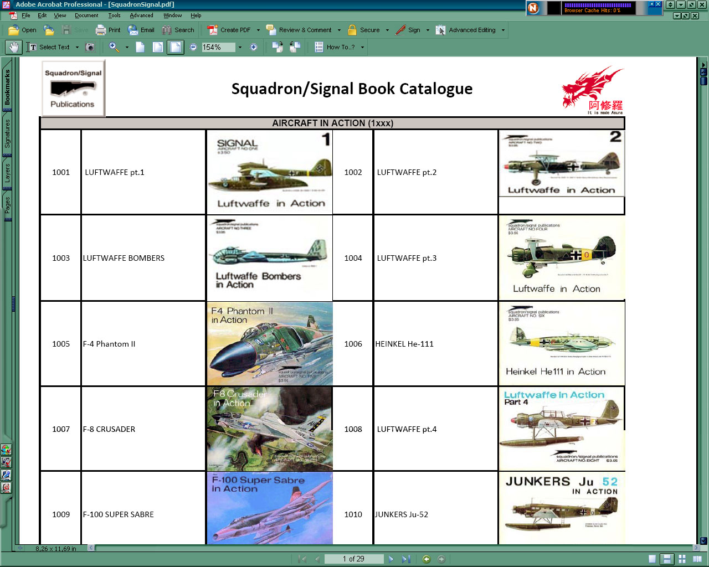Viewport: 709px width, 567px height.
Task: Click the page number field showing 1 of 29
Action: (x=353, y=559)
